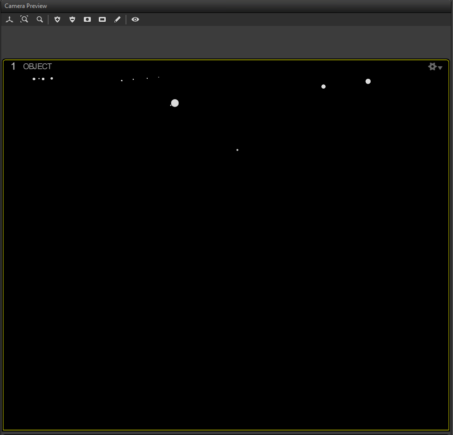Click the rightmost white marker dot
Image resolution: width=453 pixels, height=435 pixels.
pyautogui.click(x=368, y=81)
